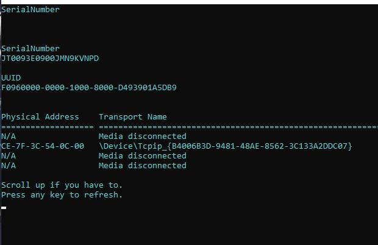Click the blinking cursor at the prompt
This screenshot has width=378, height=245.
tap(4, 208)
